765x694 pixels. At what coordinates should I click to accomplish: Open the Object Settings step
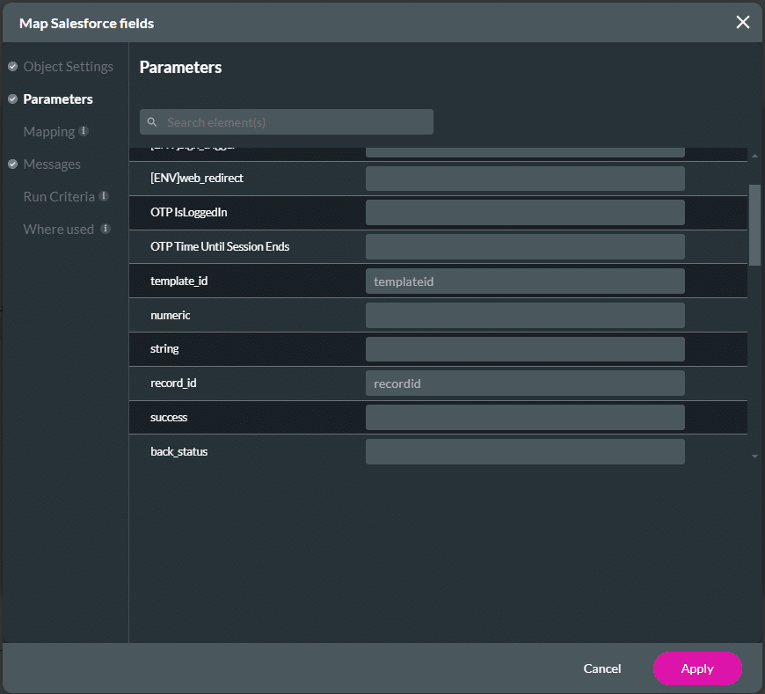pyautogui.click(x=68, y=67)
